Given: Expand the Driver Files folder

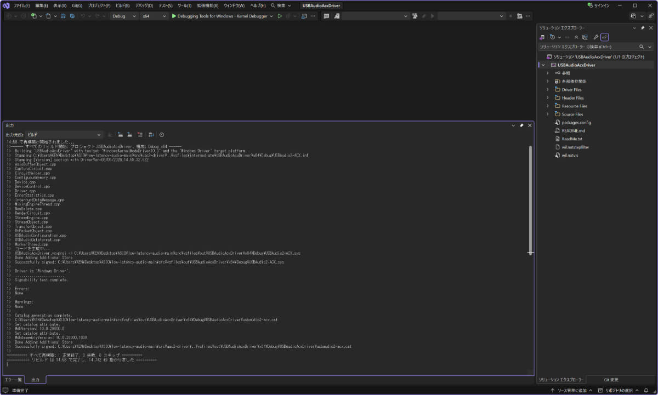Looking at the screenshot, I should pyautogui.click(x=547, y=90).
